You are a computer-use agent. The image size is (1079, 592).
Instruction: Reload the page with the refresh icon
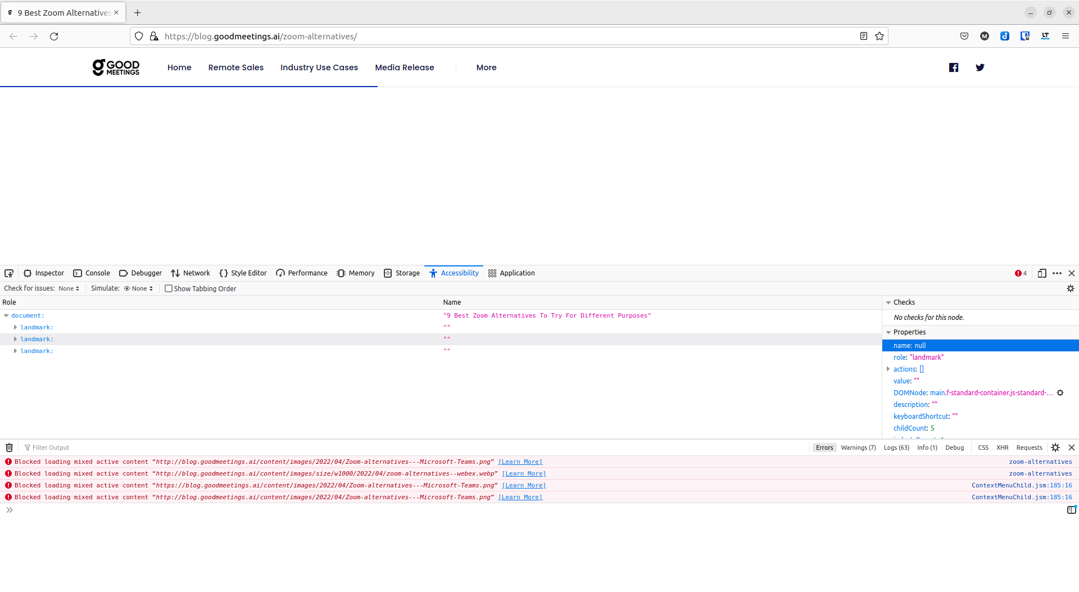tap(54, 37)
